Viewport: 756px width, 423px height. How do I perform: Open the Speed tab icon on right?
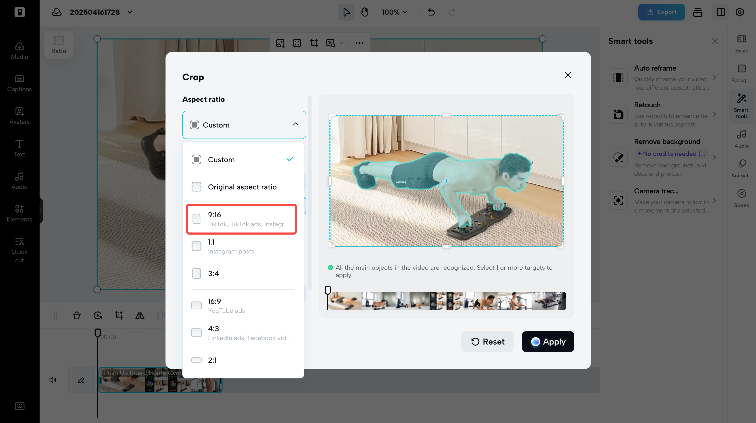[741, 198]
